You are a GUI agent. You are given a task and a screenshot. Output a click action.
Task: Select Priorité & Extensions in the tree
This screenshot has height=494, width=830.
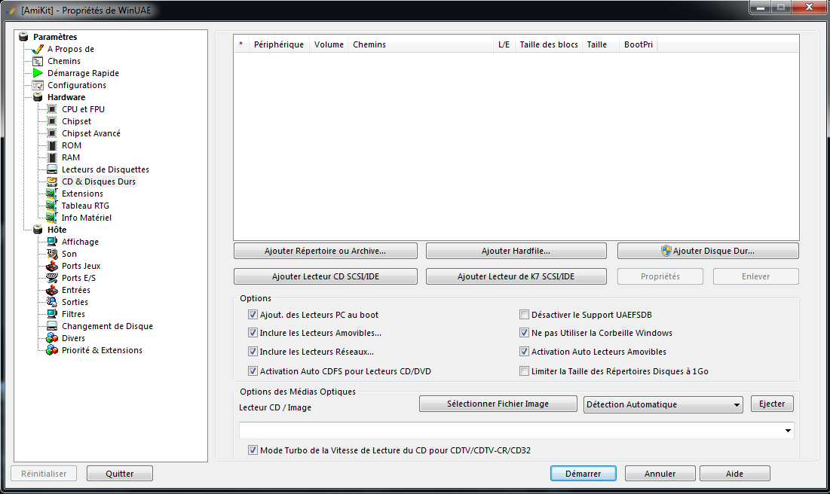(102, 350)
